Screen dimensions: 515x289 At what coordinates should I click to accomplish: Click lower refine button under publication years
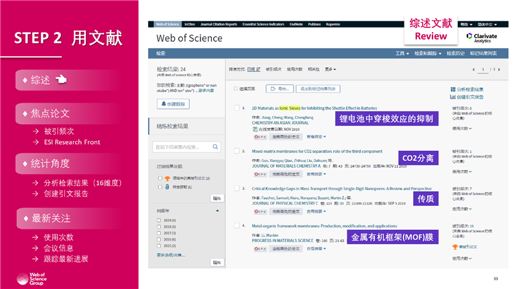217,262
